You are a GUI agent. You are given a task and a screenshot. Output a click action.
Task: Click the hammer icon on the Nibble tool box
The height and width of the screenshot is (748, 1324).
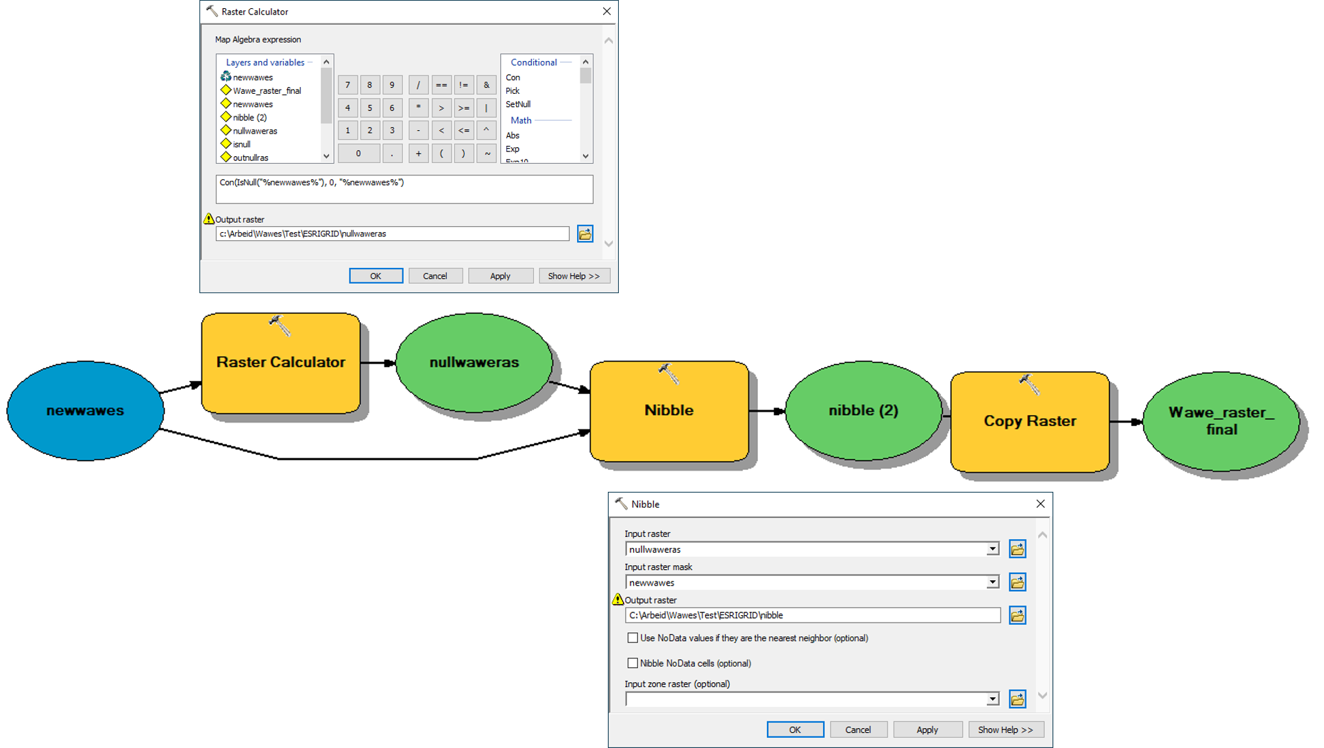pos(668,374)
